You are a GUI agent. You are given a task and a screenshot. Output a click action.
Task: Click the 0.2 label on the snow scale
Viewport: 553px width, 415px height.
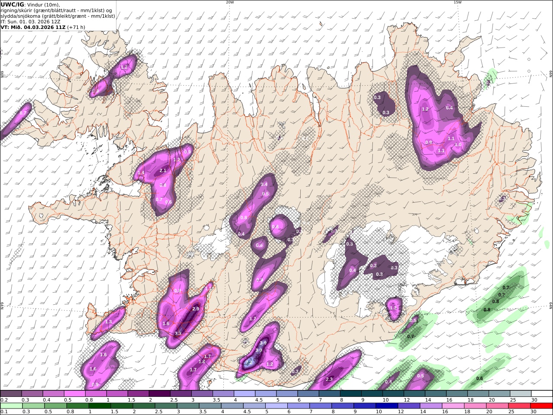3,400
